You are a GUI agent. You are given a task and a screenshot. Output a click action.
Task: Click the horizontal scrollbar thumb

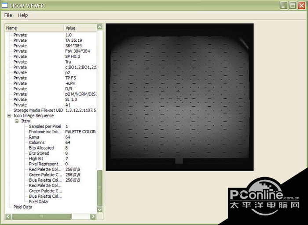point(42,216)
